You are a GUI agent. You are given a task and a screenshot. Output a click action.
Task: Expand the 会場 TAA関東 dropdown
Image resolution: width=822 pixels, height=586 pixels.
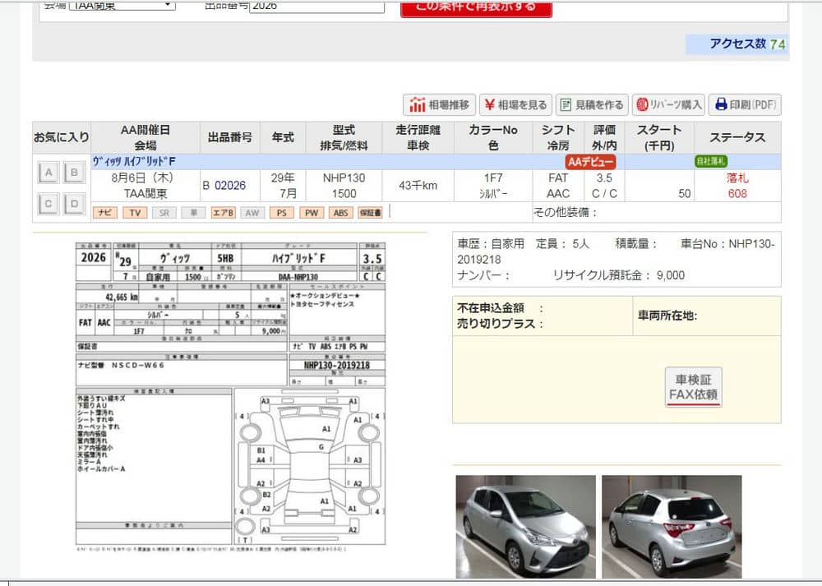[121, 6]
